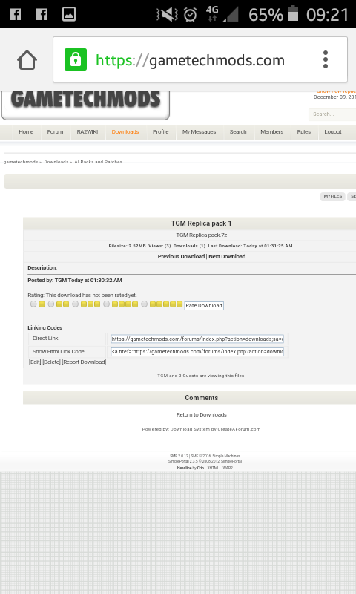Image resolution: width=356 pixels, height=594 pixels.
Task: Open the Members menu item
Action: [271, 132]
